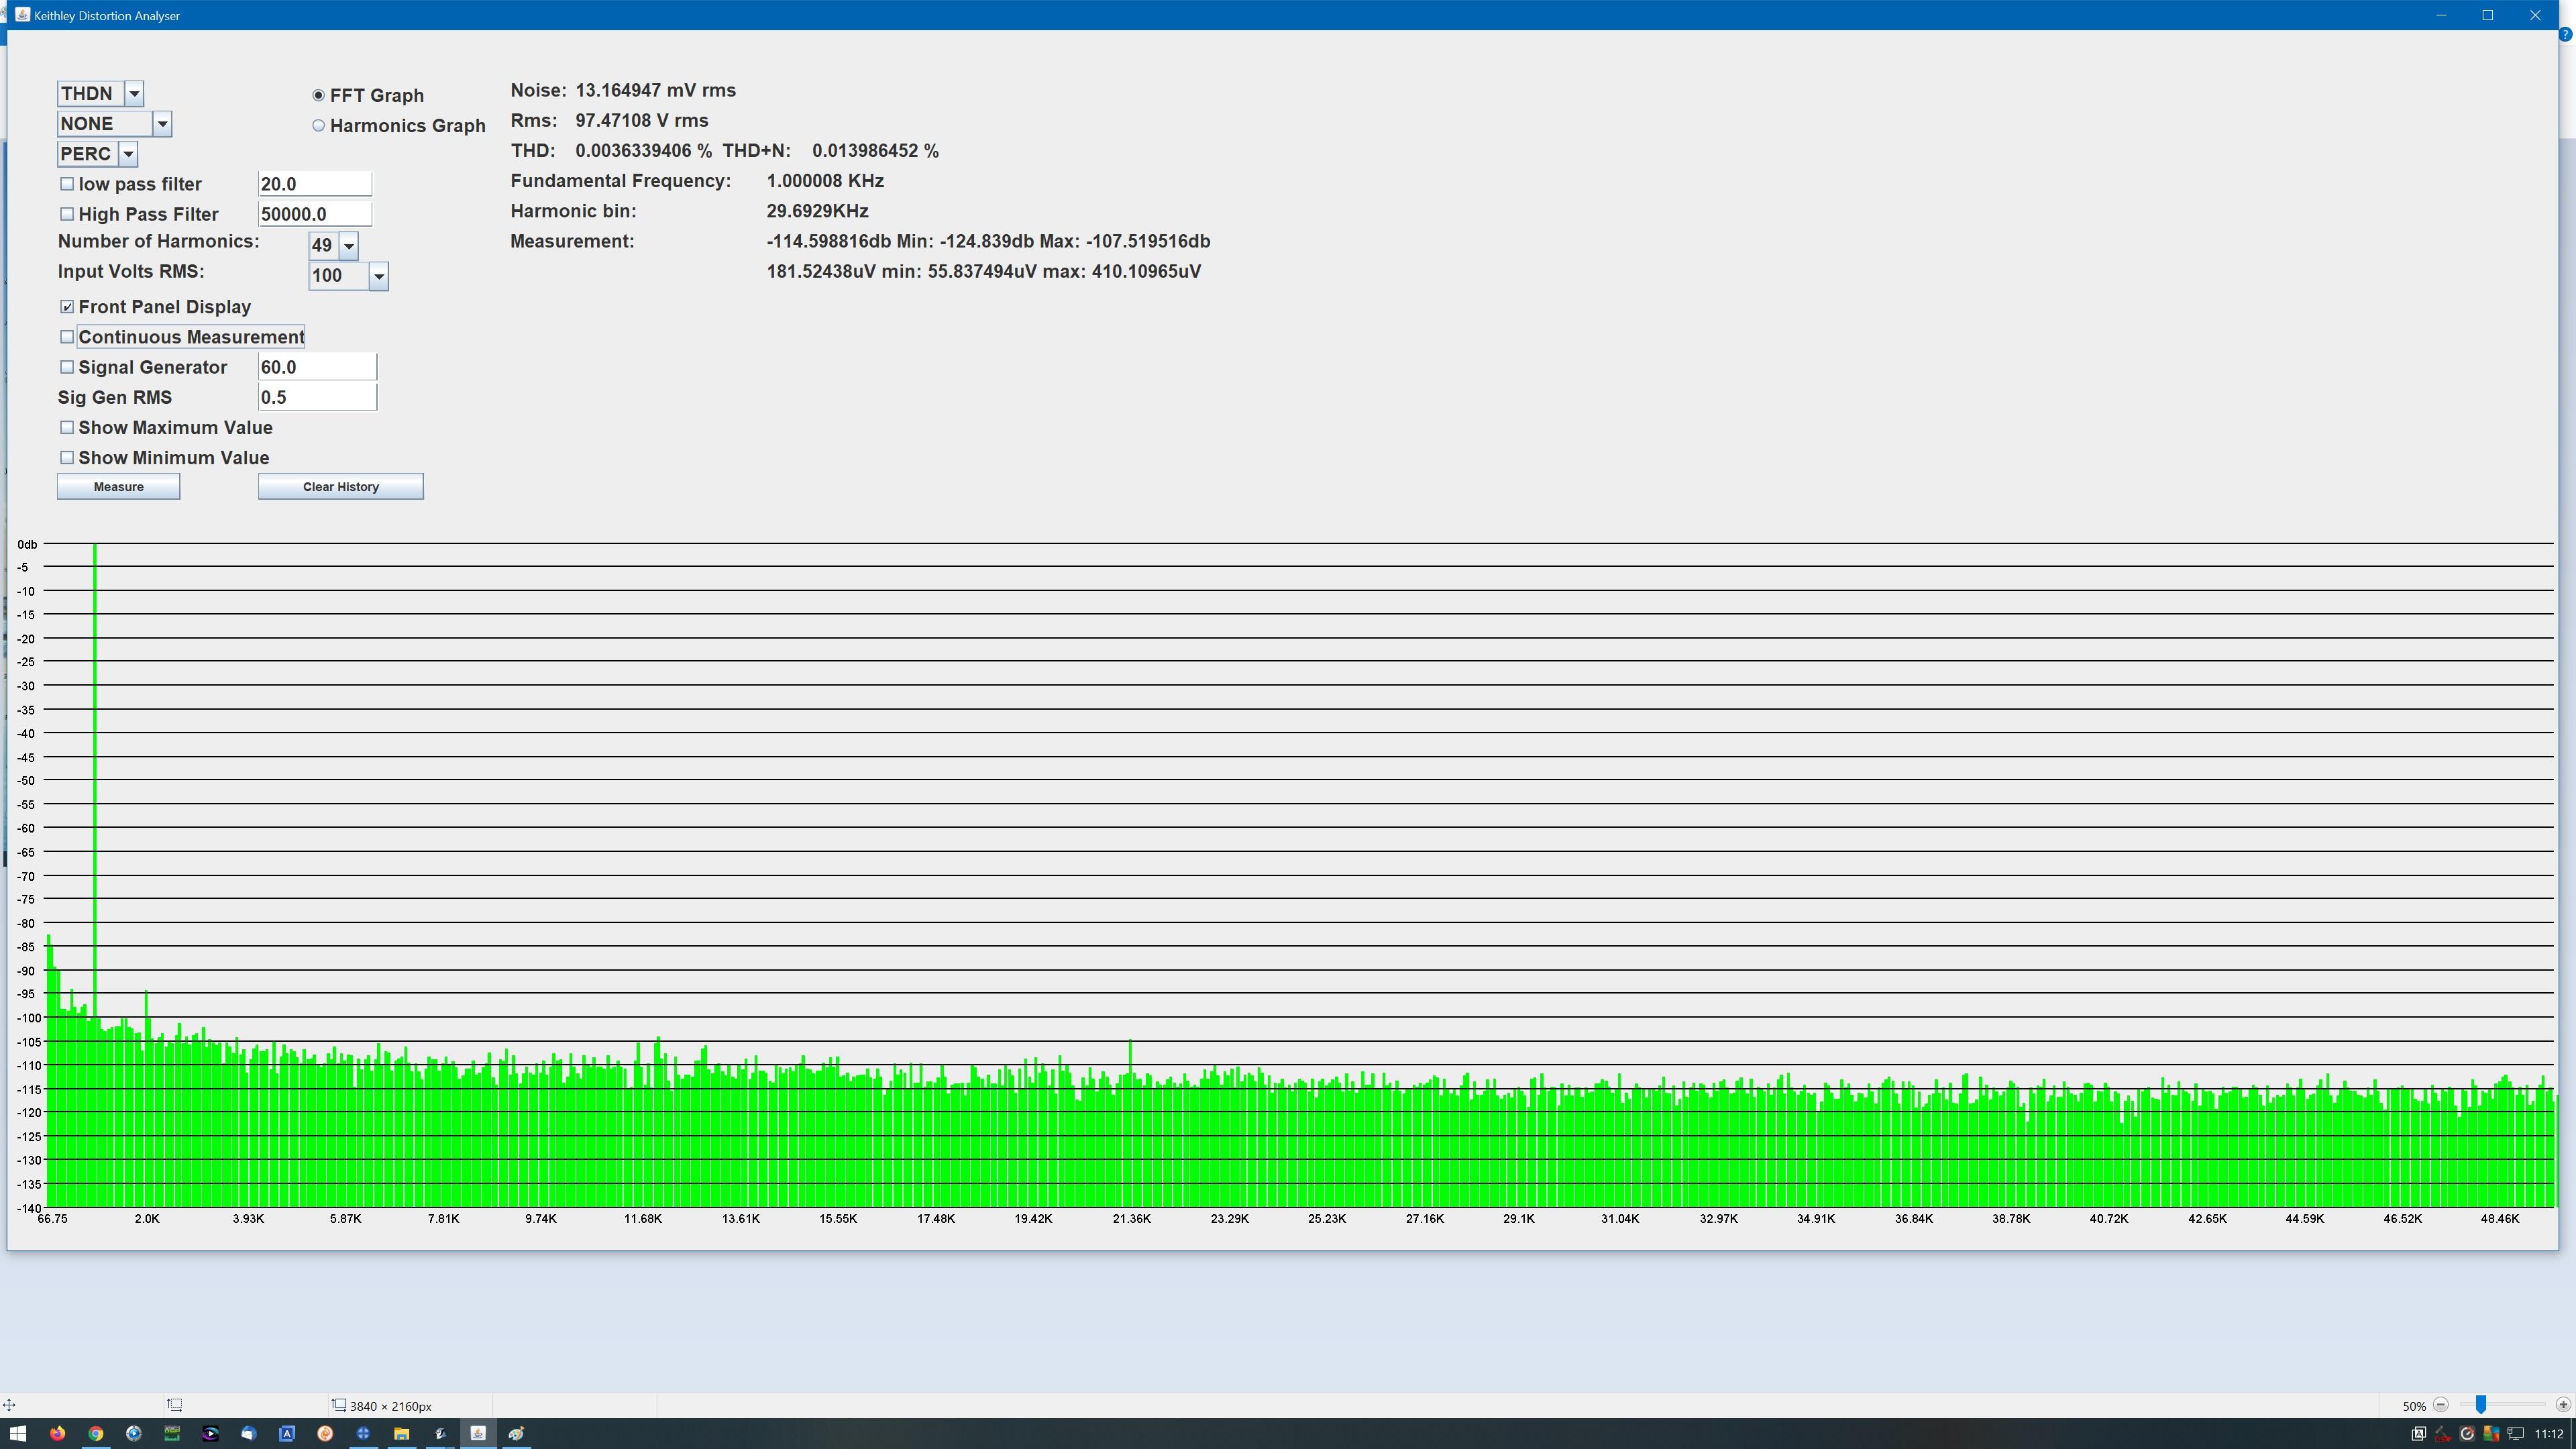
Task: Open File Explorer in the taskbar
Action: [401, 1433]
